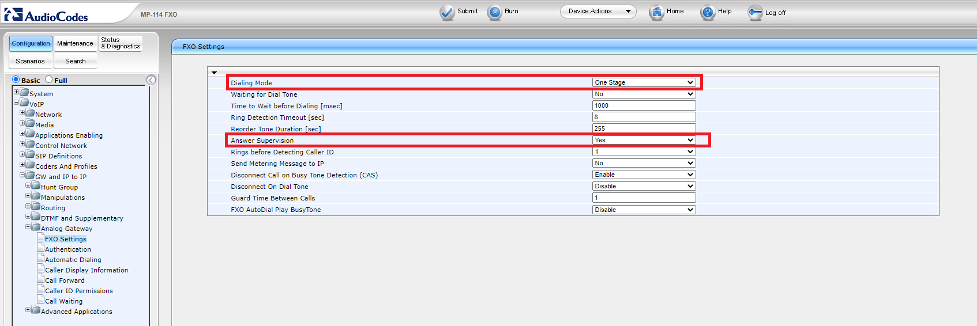Select Control Network in tree
This screenshot has width=977, height=326.
tap(61, 146)
